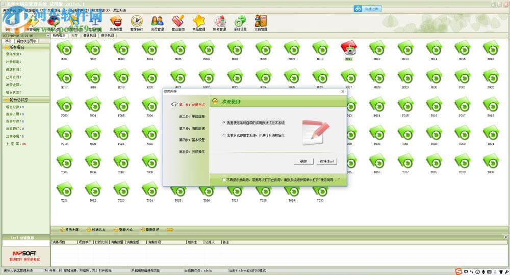Screen dimensions: 510x275
Task: Click the 系统设置 gear icon
Action: click(240, 23)
